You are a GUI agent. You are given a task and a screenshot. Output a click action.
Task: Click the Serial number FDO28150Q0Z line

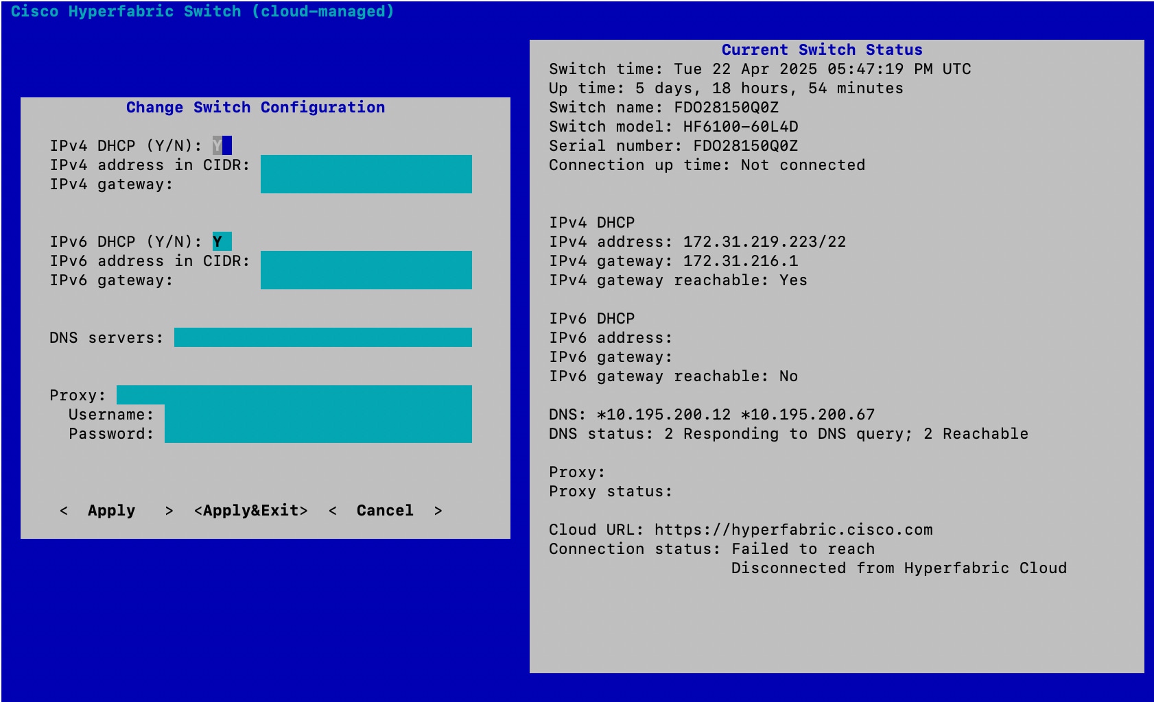pos(674,146)
